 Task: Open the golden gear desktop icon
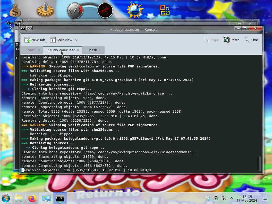pos(45,10)
